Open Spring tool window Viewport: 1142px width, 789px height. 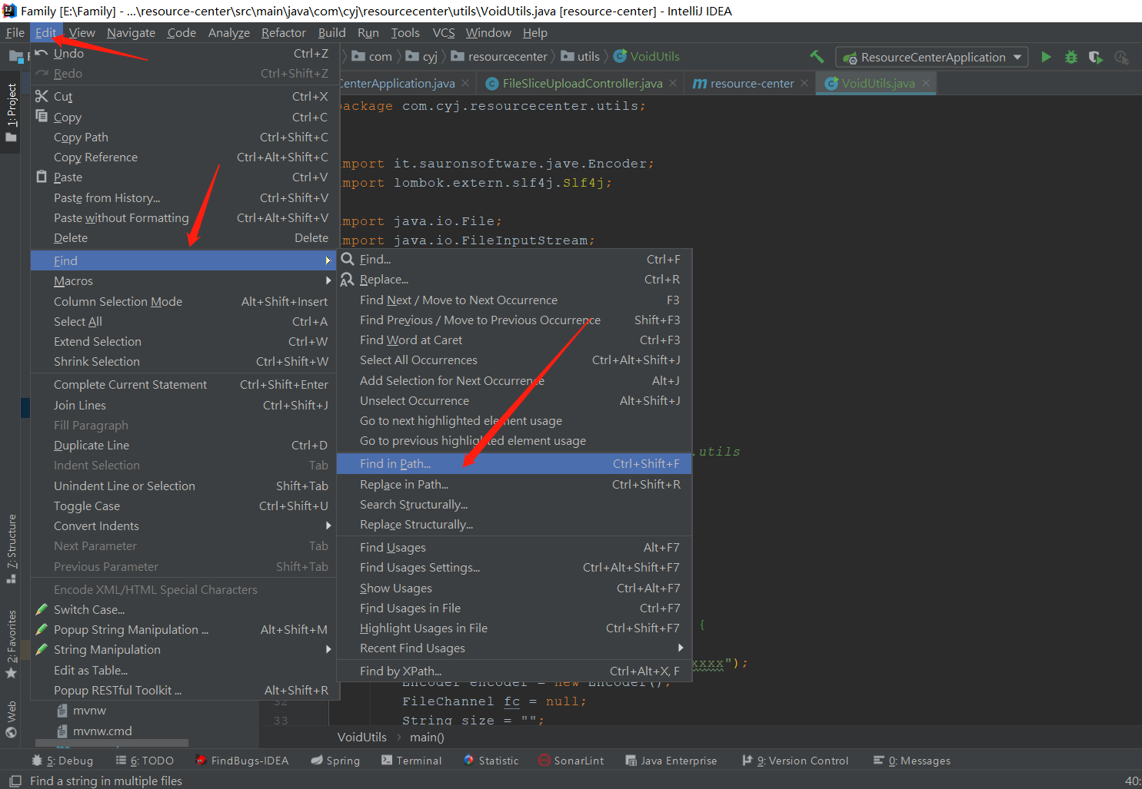(335, 761)
